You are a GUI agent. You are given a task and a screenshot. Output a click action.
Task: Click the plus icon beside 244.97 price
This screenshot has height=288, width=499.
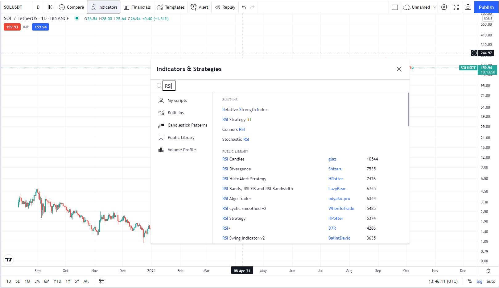click(474, 53)
